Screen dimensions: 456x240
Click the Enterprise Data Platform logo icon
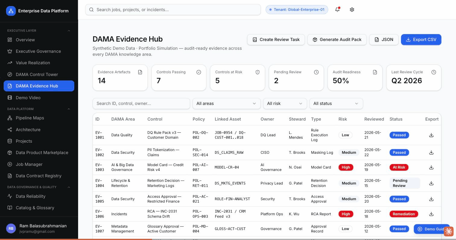pyautogui.click(x=11, y=11)
